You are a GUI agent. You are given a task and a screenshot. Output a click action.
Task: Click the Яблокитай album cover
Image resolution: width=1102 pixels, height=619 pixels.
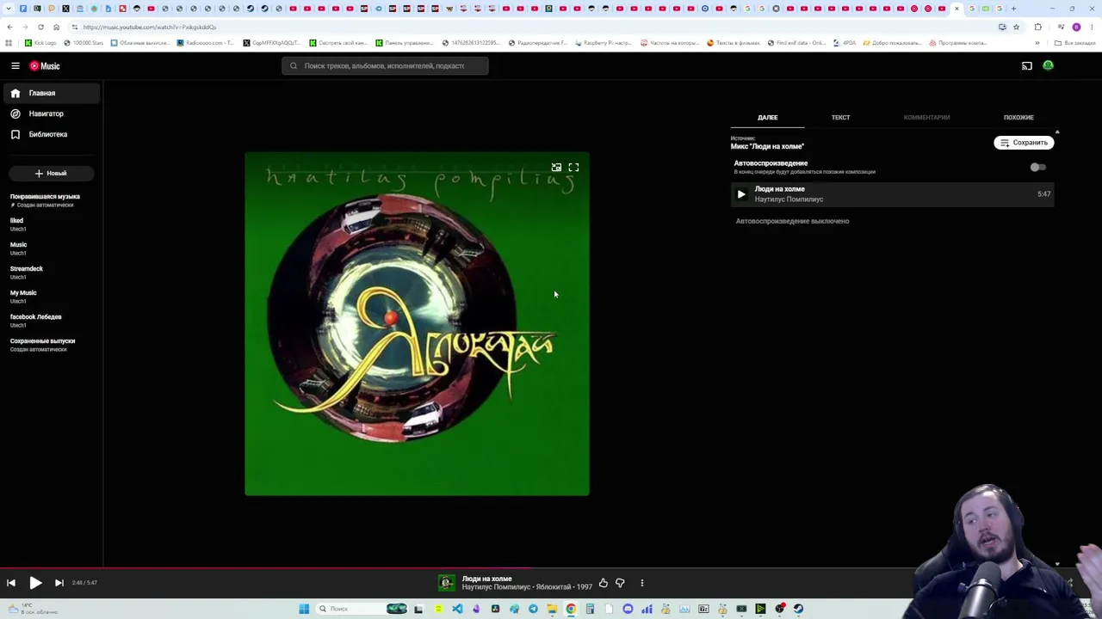pyautogui.click(x=418, y=324)
